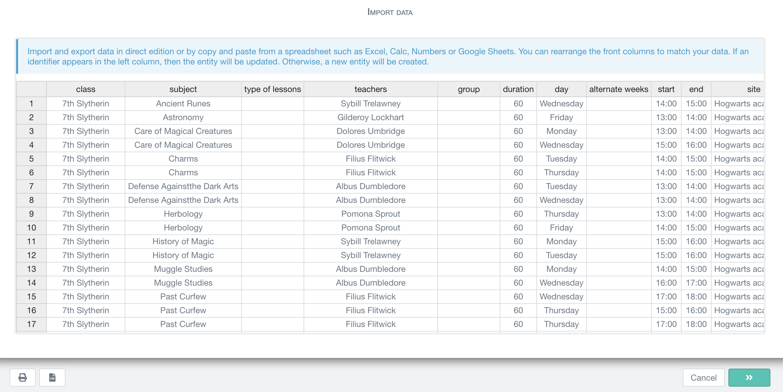
Task: Click the 'Astronomy' subject cell
Action: pos(183,117)
